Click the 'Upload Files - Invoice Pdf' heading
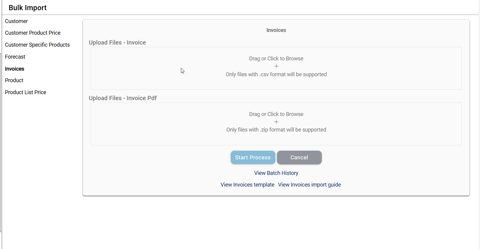 click(123, 98)
